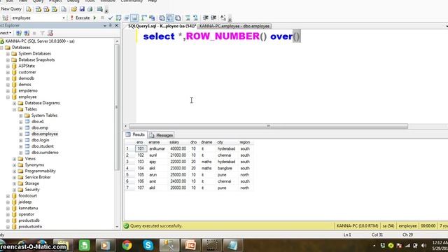Execute the query
The image size is (448, 252).
(80, 17)
